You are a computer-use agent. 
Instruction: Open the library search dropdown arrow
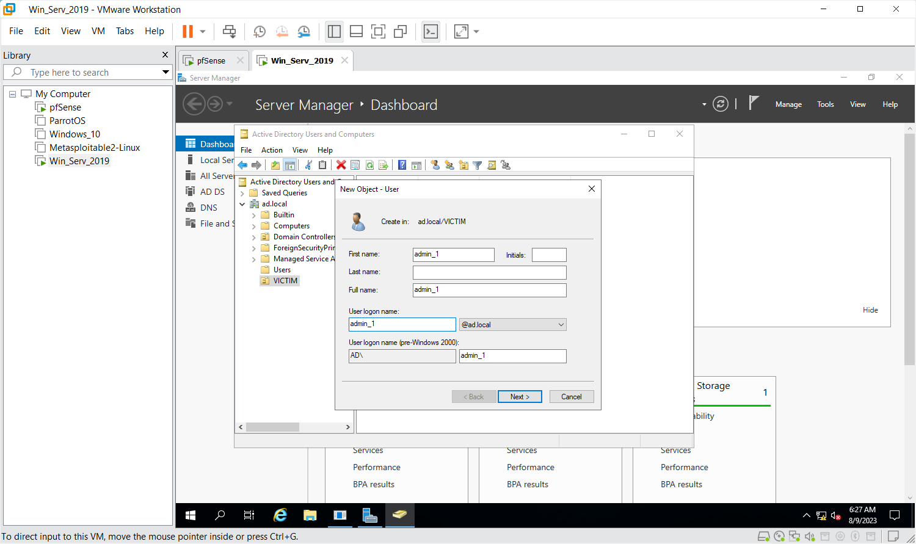[x=165, y=72]
